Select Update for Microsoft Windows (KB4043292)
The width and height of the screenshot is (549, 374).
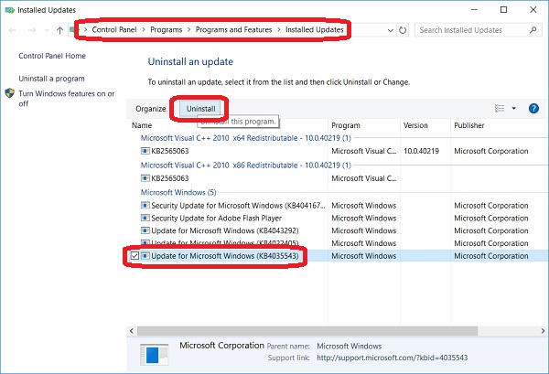(225, 231)
